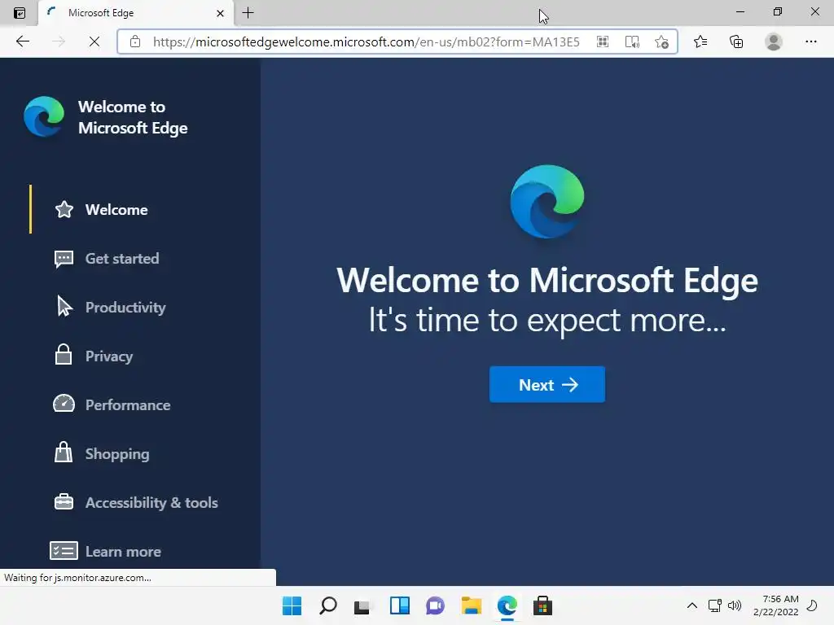Image resolution: width=834 pixels, height=625 pixels.
Task: Minimize the Edge window
Action: pyautogui.click(x=740, y=11)
